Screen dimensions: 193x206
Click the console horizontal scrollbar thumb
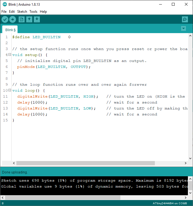tap(62, 198)
